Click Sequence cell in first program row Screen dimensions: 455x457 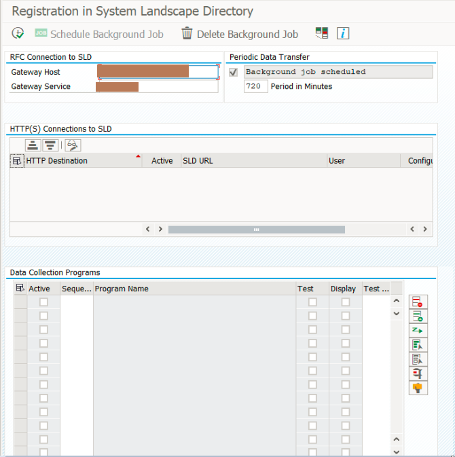tap(77, 302)
